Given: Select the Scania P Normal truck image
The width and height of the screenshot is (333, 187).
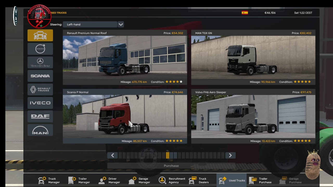Looking at the screenshot, I should [125, 117].
